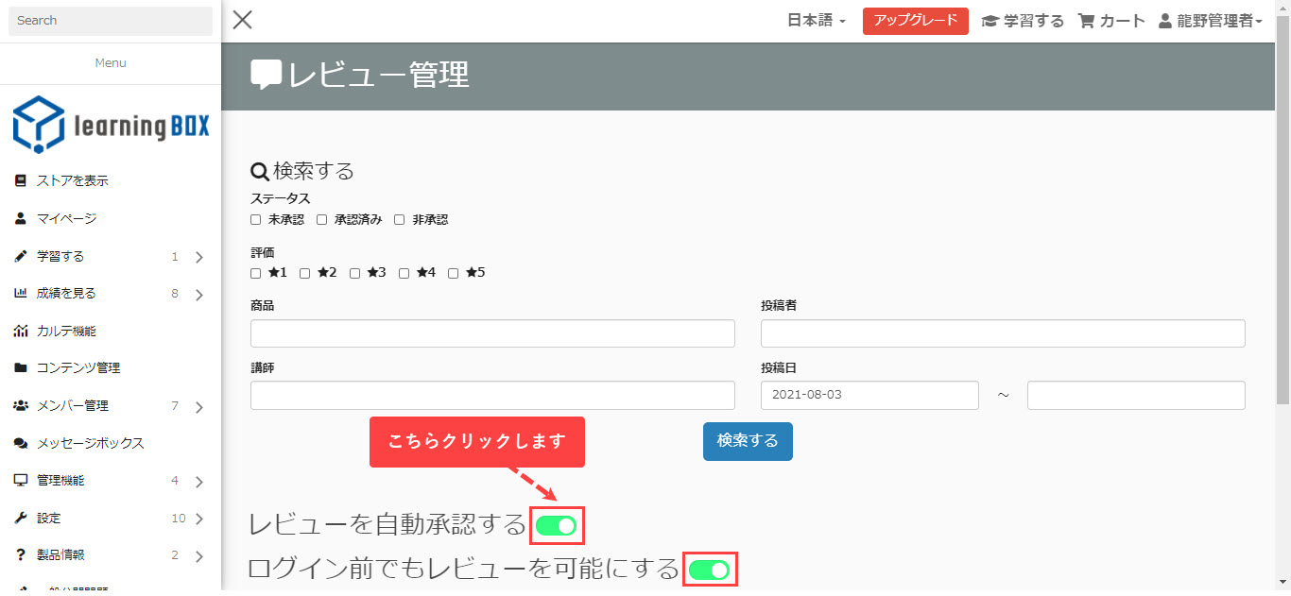Click the red アップグレード button

[915, 21]
